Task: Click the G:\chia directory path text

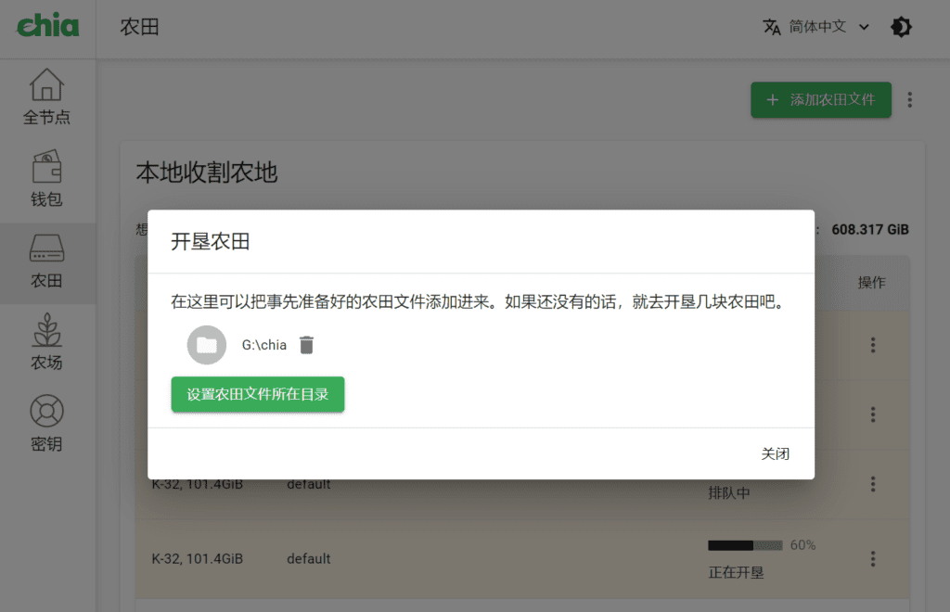Action: click(x=264, y=345)
